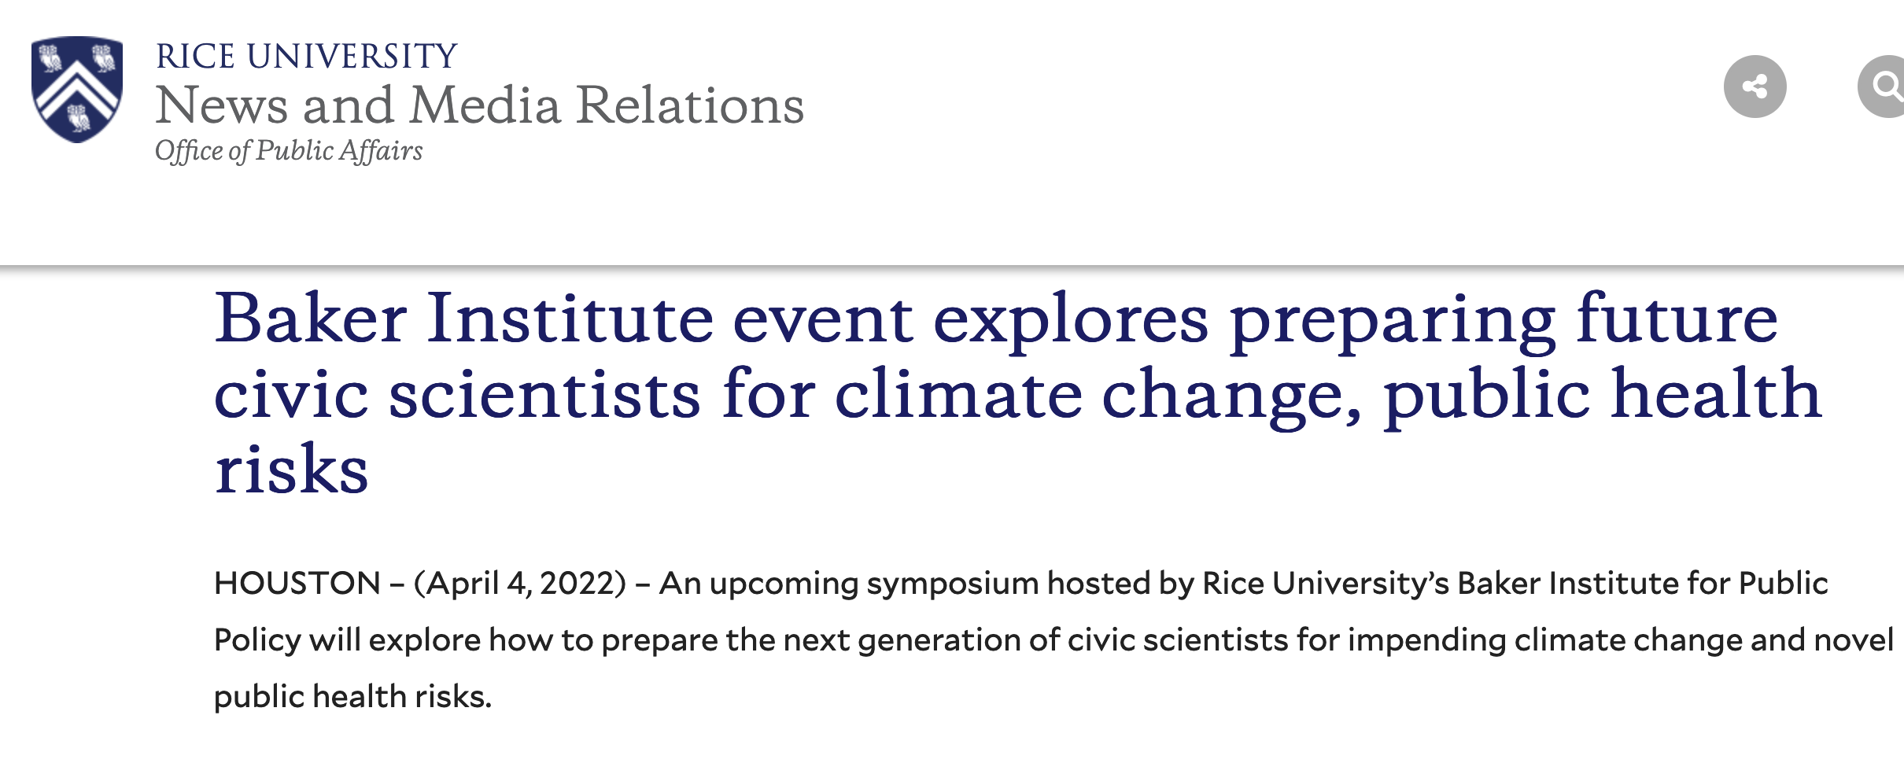Click the bottom owl in the shield
The height and width of the screenshot is (763, 1904).
[78, 118]
